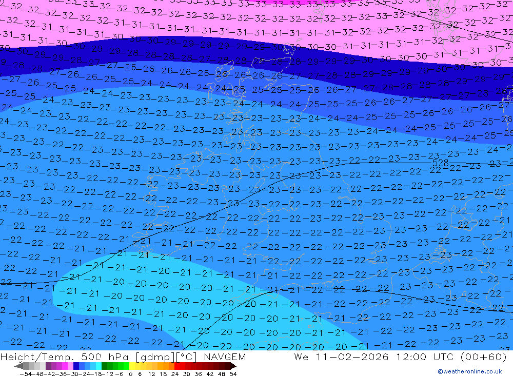
Task: Pick the red legend swatch above 24
Action: [x=177, y=366]
